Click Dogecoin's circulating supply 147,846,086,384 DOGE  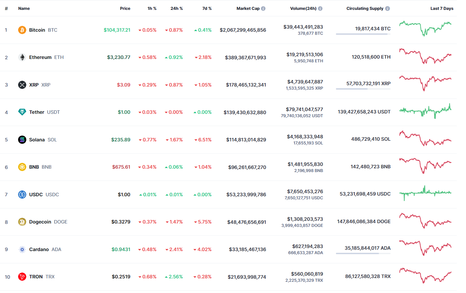click(364, 221)
